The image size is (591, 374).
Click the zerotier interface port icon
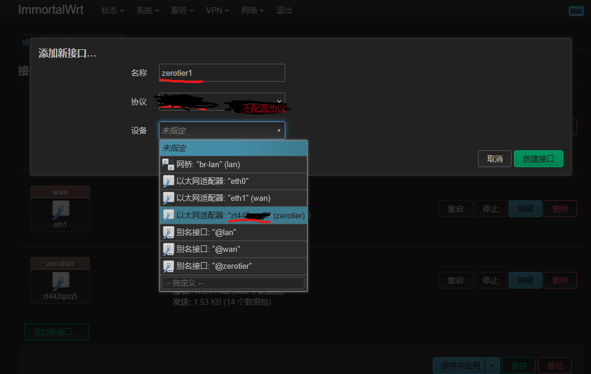60,281
